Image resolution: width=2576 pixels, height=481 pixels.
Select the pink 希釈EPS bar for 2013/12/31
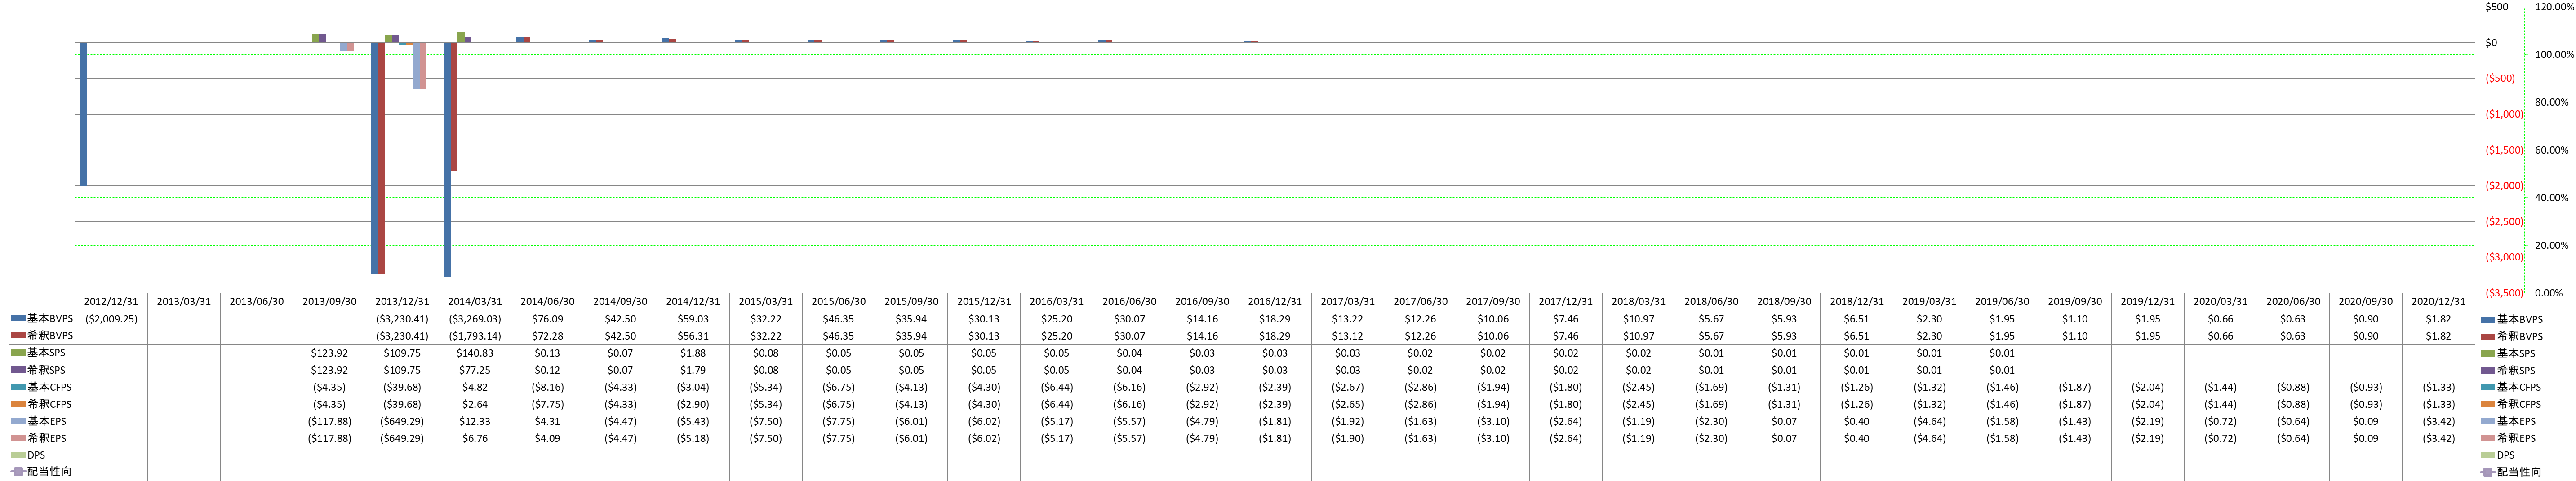click(423, 66)
